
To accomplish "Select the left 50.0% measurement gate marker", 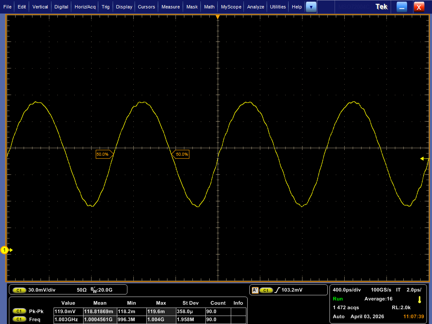I will pos(105,154).
